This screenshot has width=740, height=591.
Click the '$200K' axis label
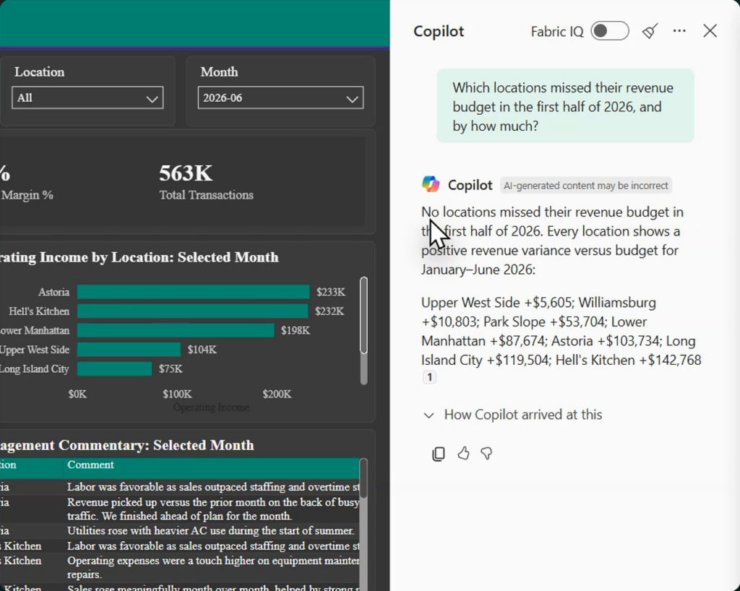[277, 394]
